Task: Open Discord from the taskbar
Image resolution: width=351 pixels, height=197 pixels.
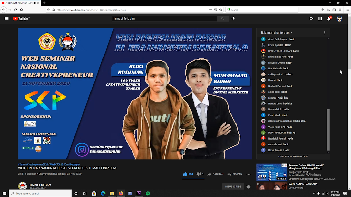Action: (x=130, y=194)
